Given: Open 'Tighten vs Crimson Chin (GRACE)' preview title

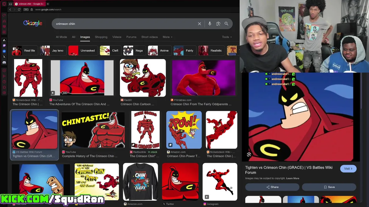Looking at the screenshot, I should [x=289, y=170].
